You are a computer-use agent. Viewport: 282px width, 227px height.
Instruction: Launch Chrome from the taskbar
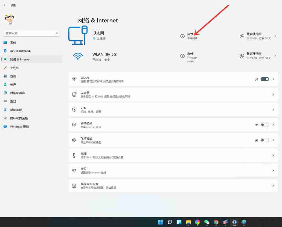tap(216, 222)
